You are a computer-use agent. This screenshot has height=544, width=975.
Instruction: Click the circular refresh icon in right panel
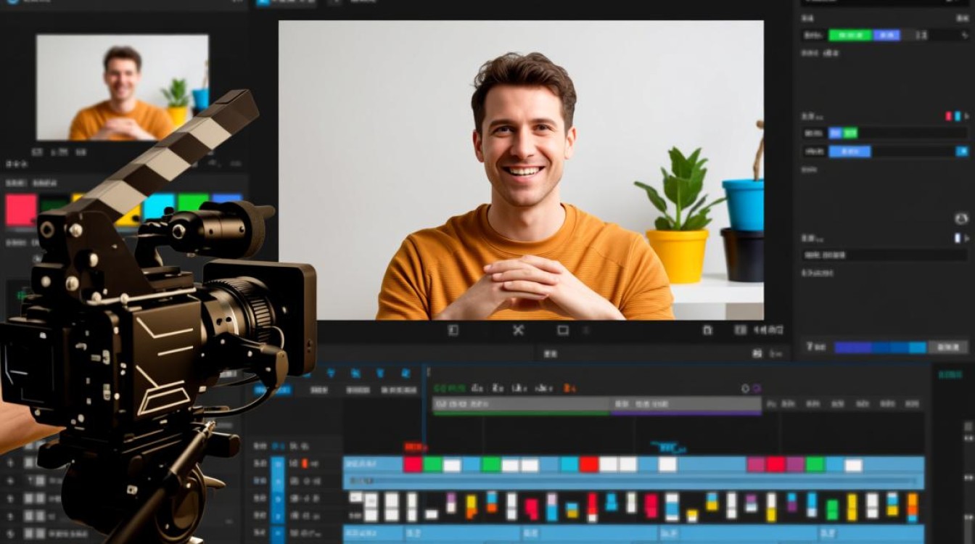click(x=961, y=218)
